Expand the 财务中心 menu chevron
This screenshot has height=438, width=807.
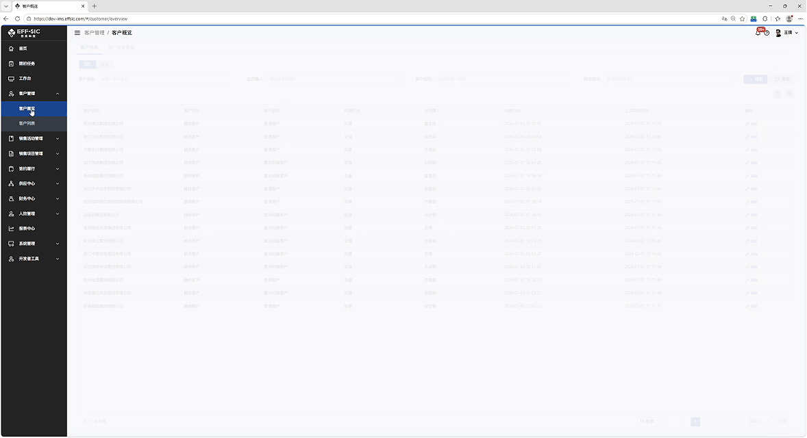click(58, 198)
